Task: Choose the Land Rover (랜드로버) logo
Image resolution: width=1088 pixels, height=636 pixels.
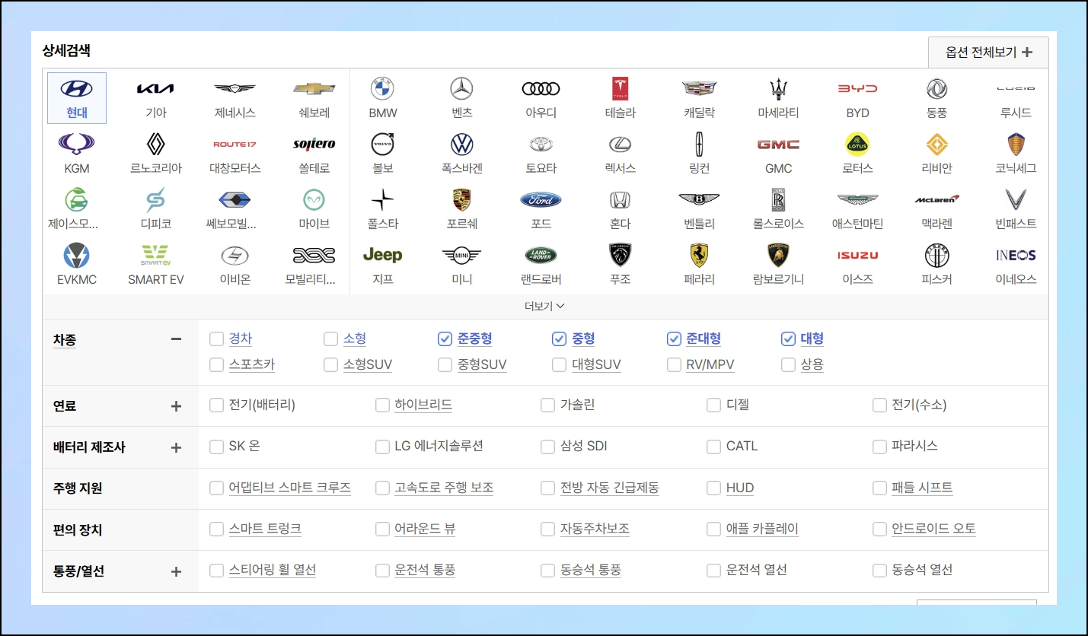Action: pyautogui.click(x=541, y=255)
